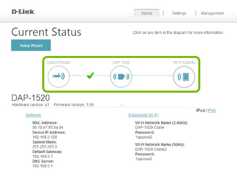Click the MAC Address: label
This screenshot has height=177, width=237.
point(45,123)
